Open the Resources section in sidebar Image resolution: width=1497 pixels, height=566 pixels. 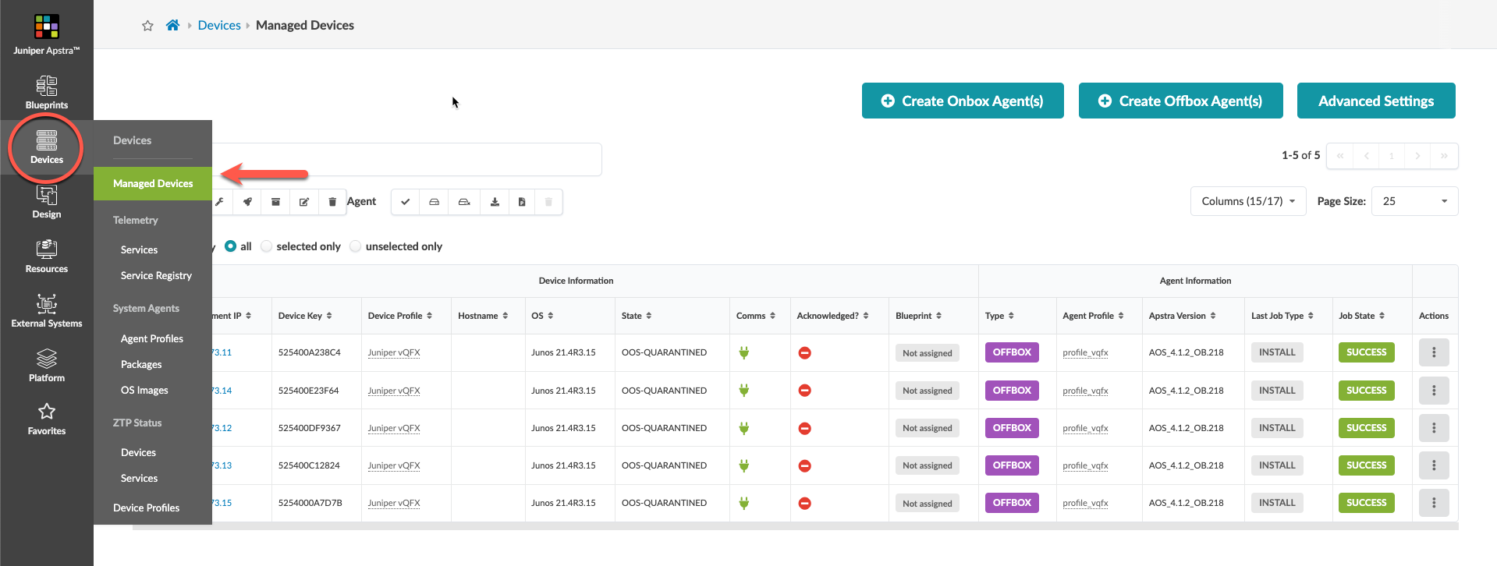tap(46, 256)
